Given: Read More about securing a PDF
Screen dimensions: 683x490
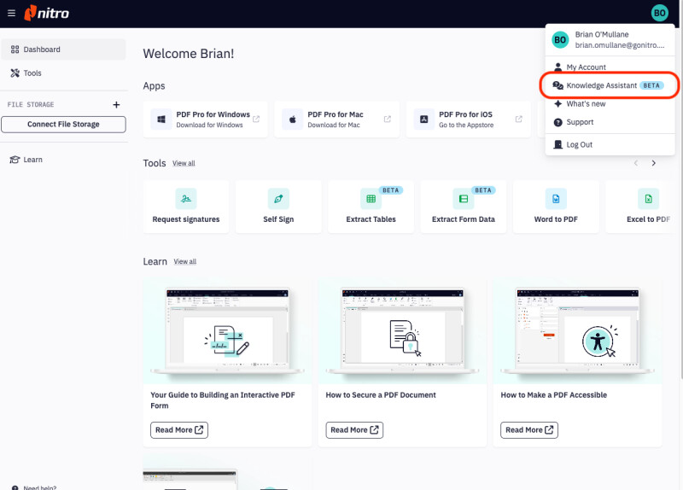Looking at the screenshot, I should point(354,429).
